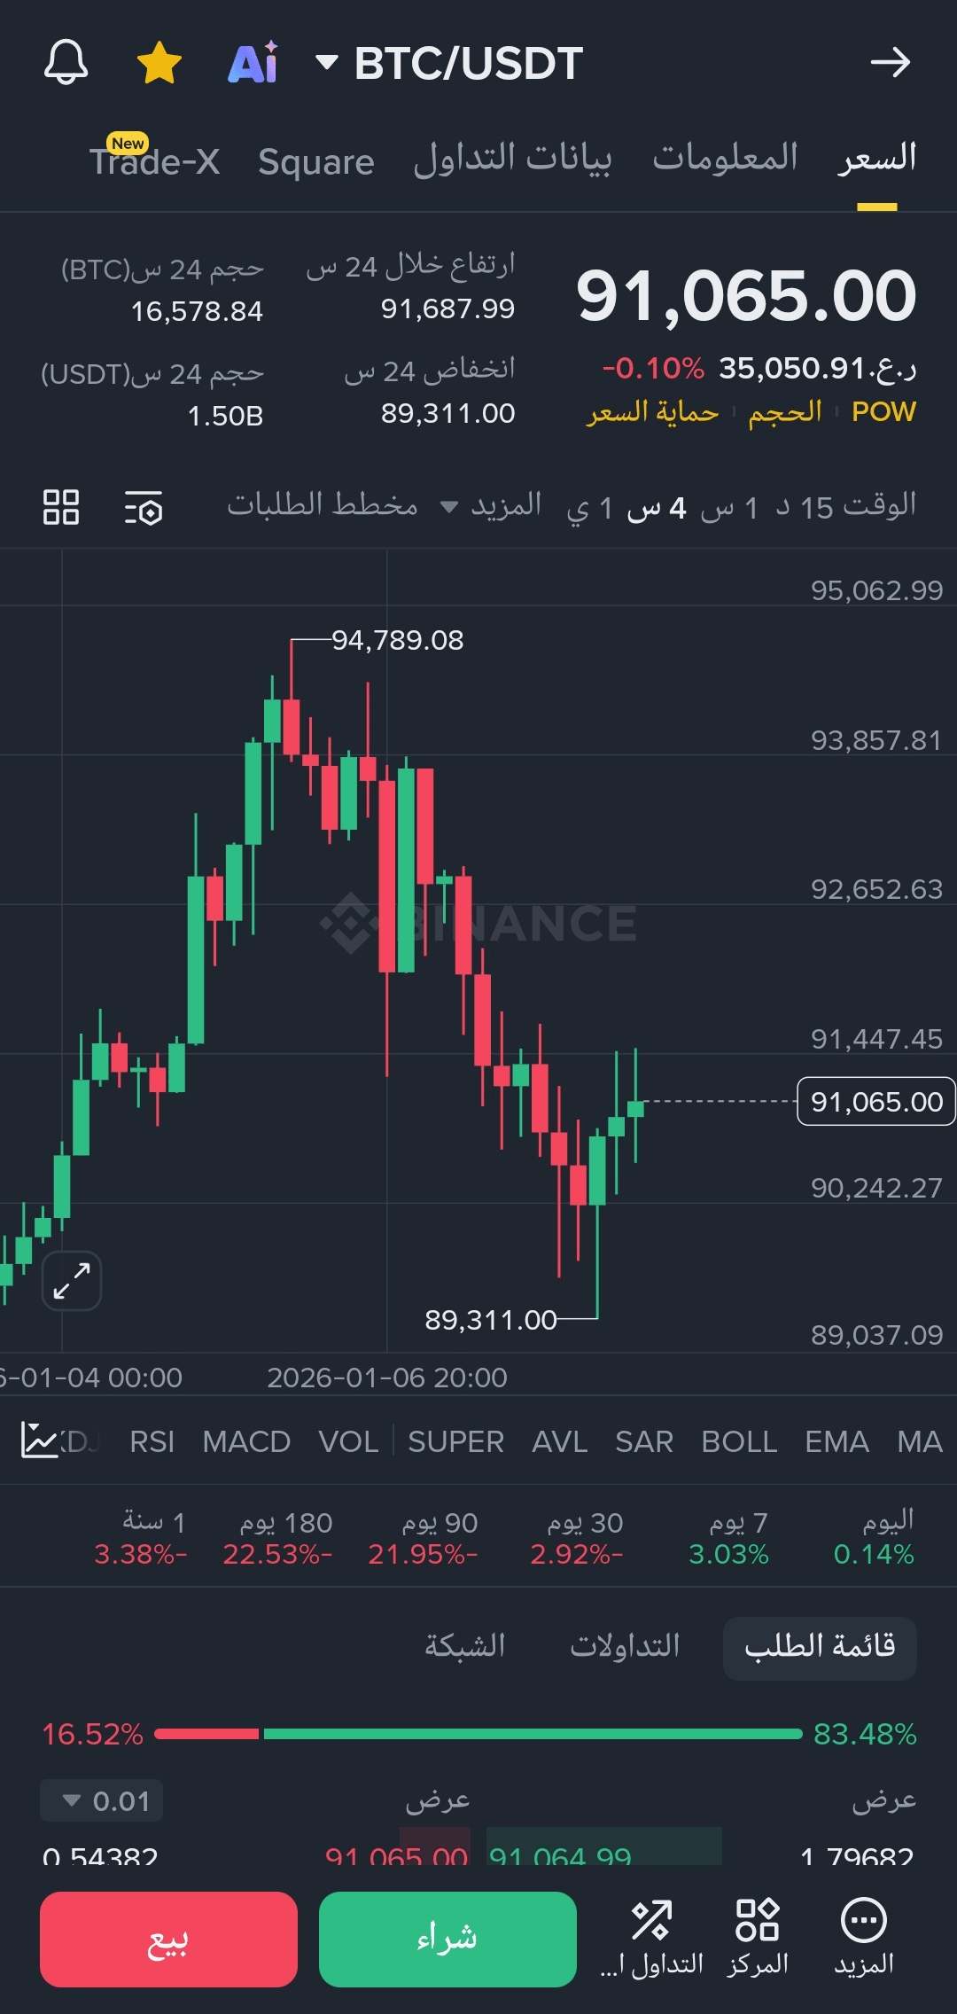957x2014 pixels.
Task: Toggle the yellow favorite star
Action: (x=159, y=63)
